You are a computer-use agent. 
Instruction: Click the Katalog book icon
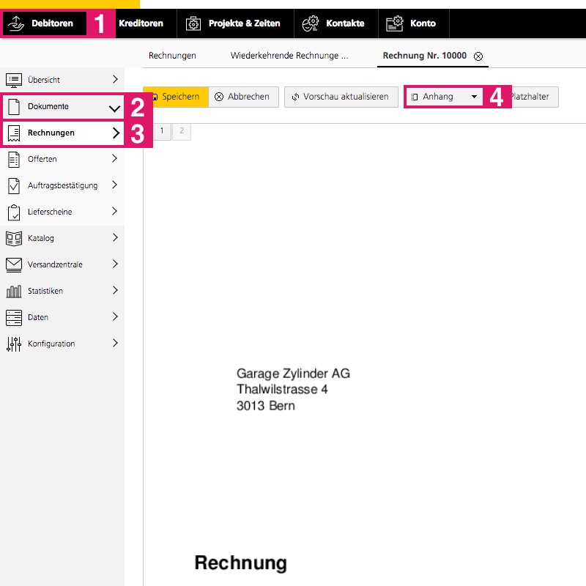point(13,238)
